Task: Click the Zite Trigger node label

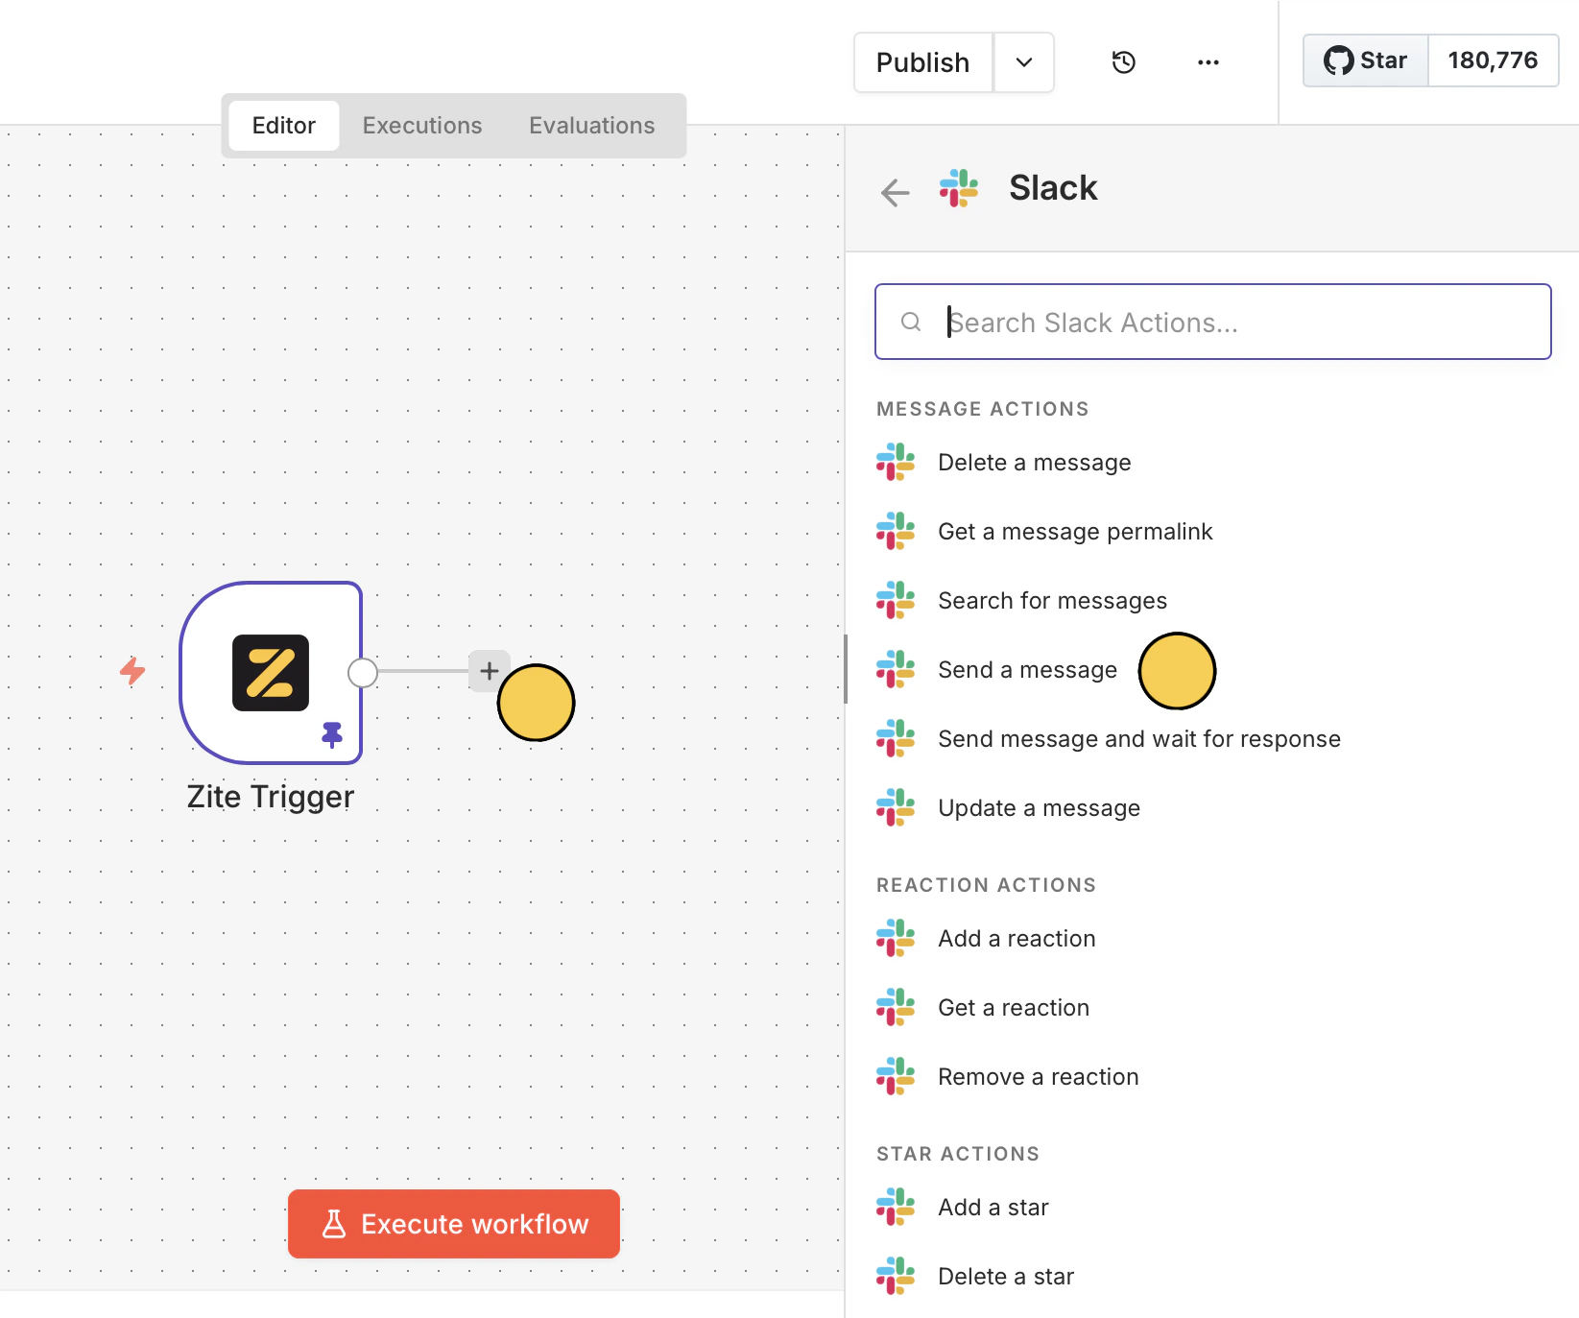Action: pyautogui.click(x=271, y=797)
